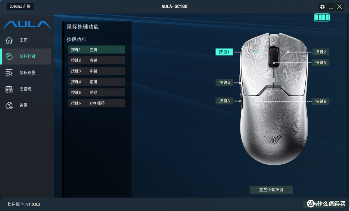Check the battery level indicator icon
The image size is (349, 211).
tap(322, 17)
